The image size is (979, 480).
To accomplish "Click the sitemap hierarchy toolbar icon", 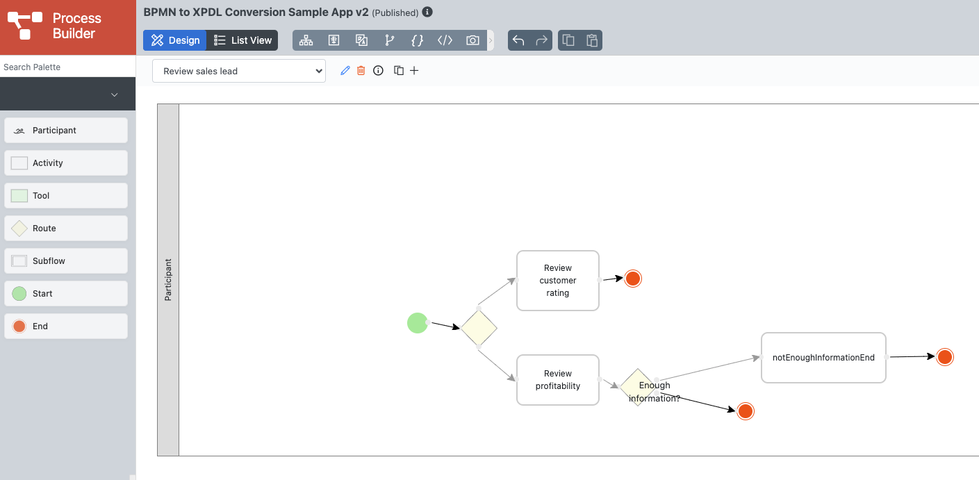I will tap(306, 40).
